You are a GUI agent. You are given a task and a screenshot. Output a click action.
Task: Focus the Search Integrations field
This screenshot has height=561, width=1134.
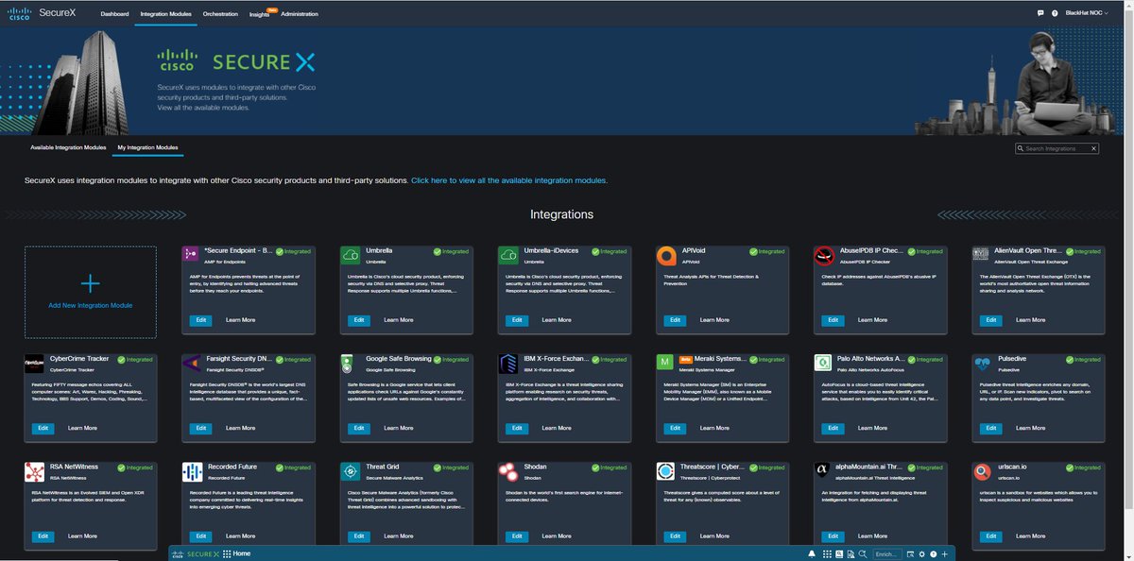coord(1057,148)
